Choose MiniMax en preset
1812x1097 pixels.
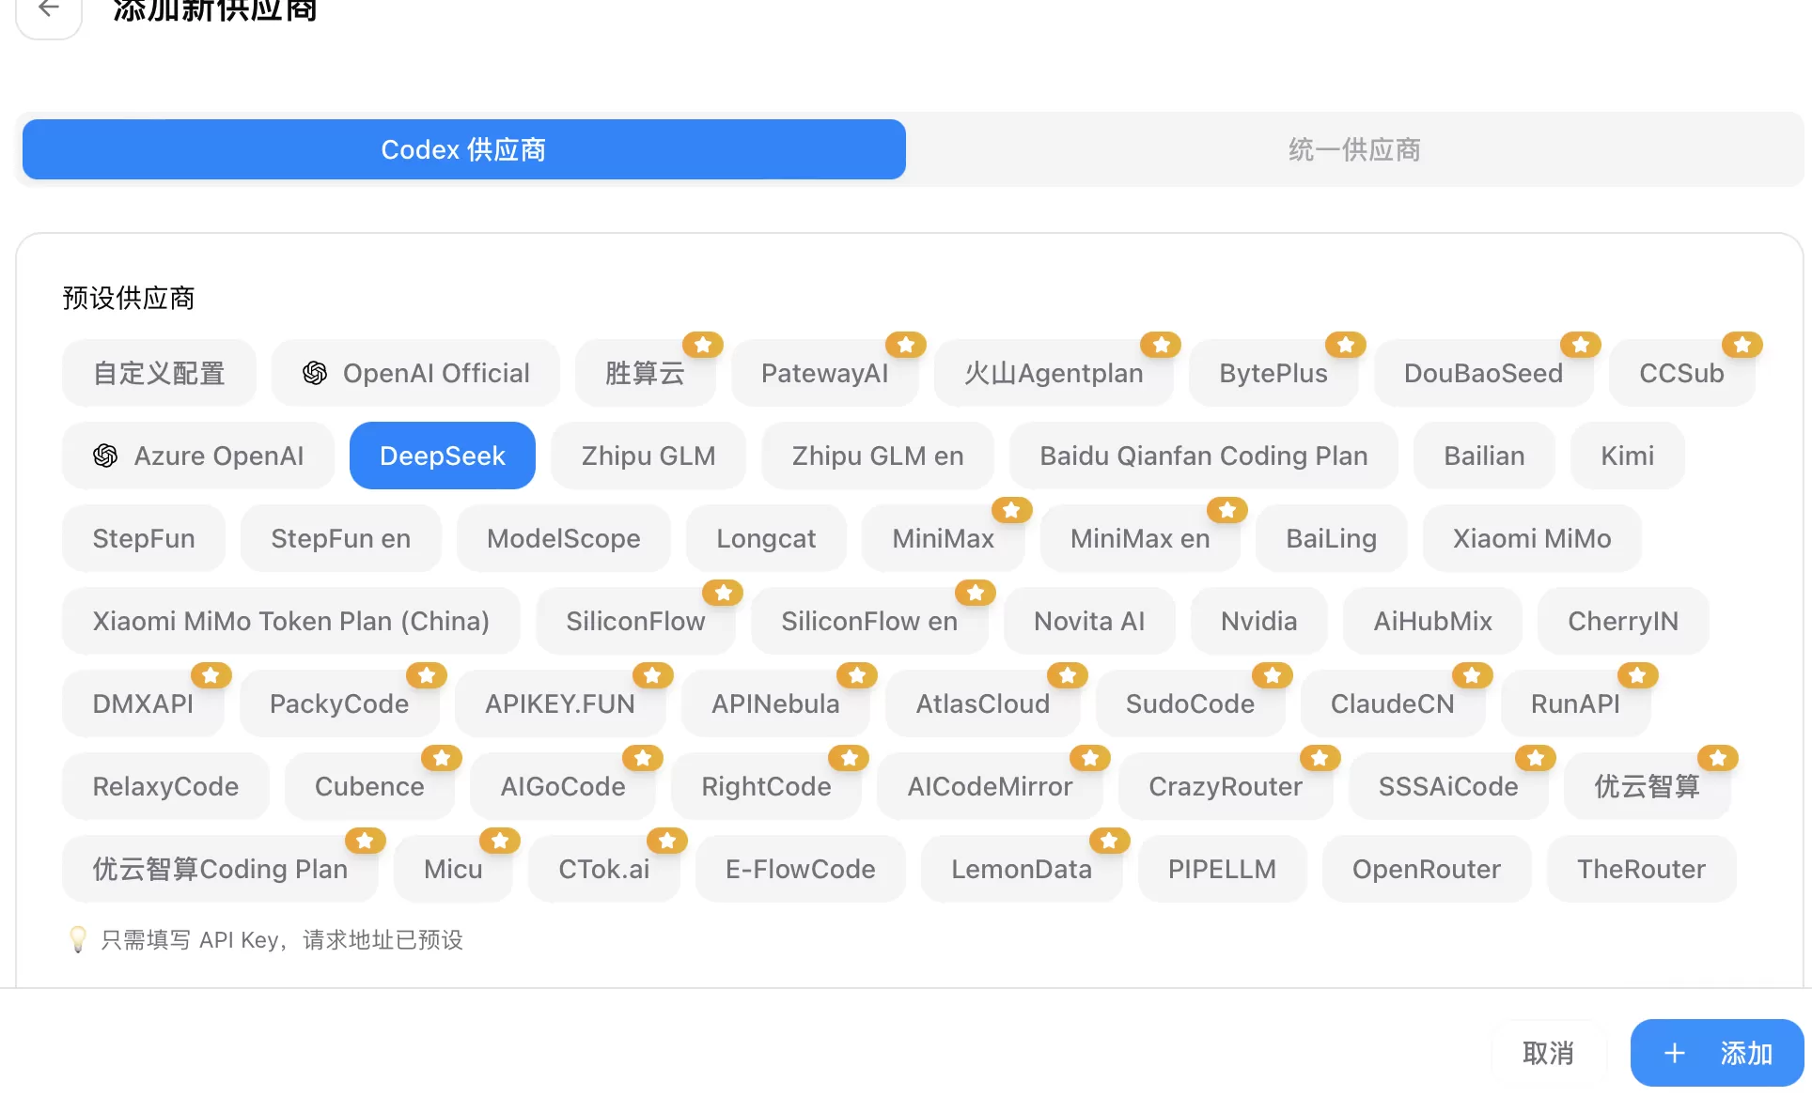1140,538
